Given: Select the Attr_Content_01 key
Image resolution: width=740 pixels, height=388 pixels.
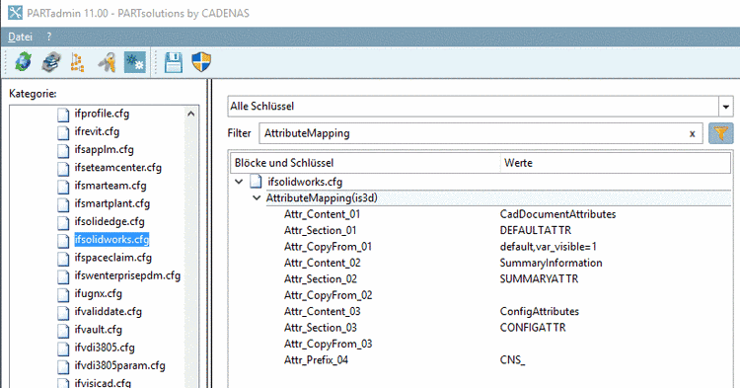Looking at the screenshot, I should coord(322,214).
